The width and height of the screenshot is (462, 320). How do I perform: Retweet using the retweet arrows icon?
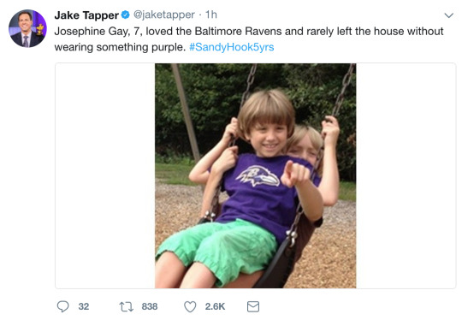tap(127, 307)
